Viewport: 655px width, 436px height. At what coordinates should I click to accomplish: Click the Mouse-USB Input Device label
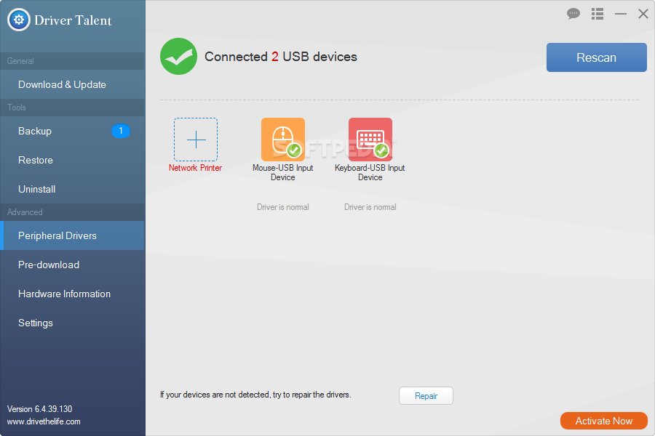(x=283, y=172)
